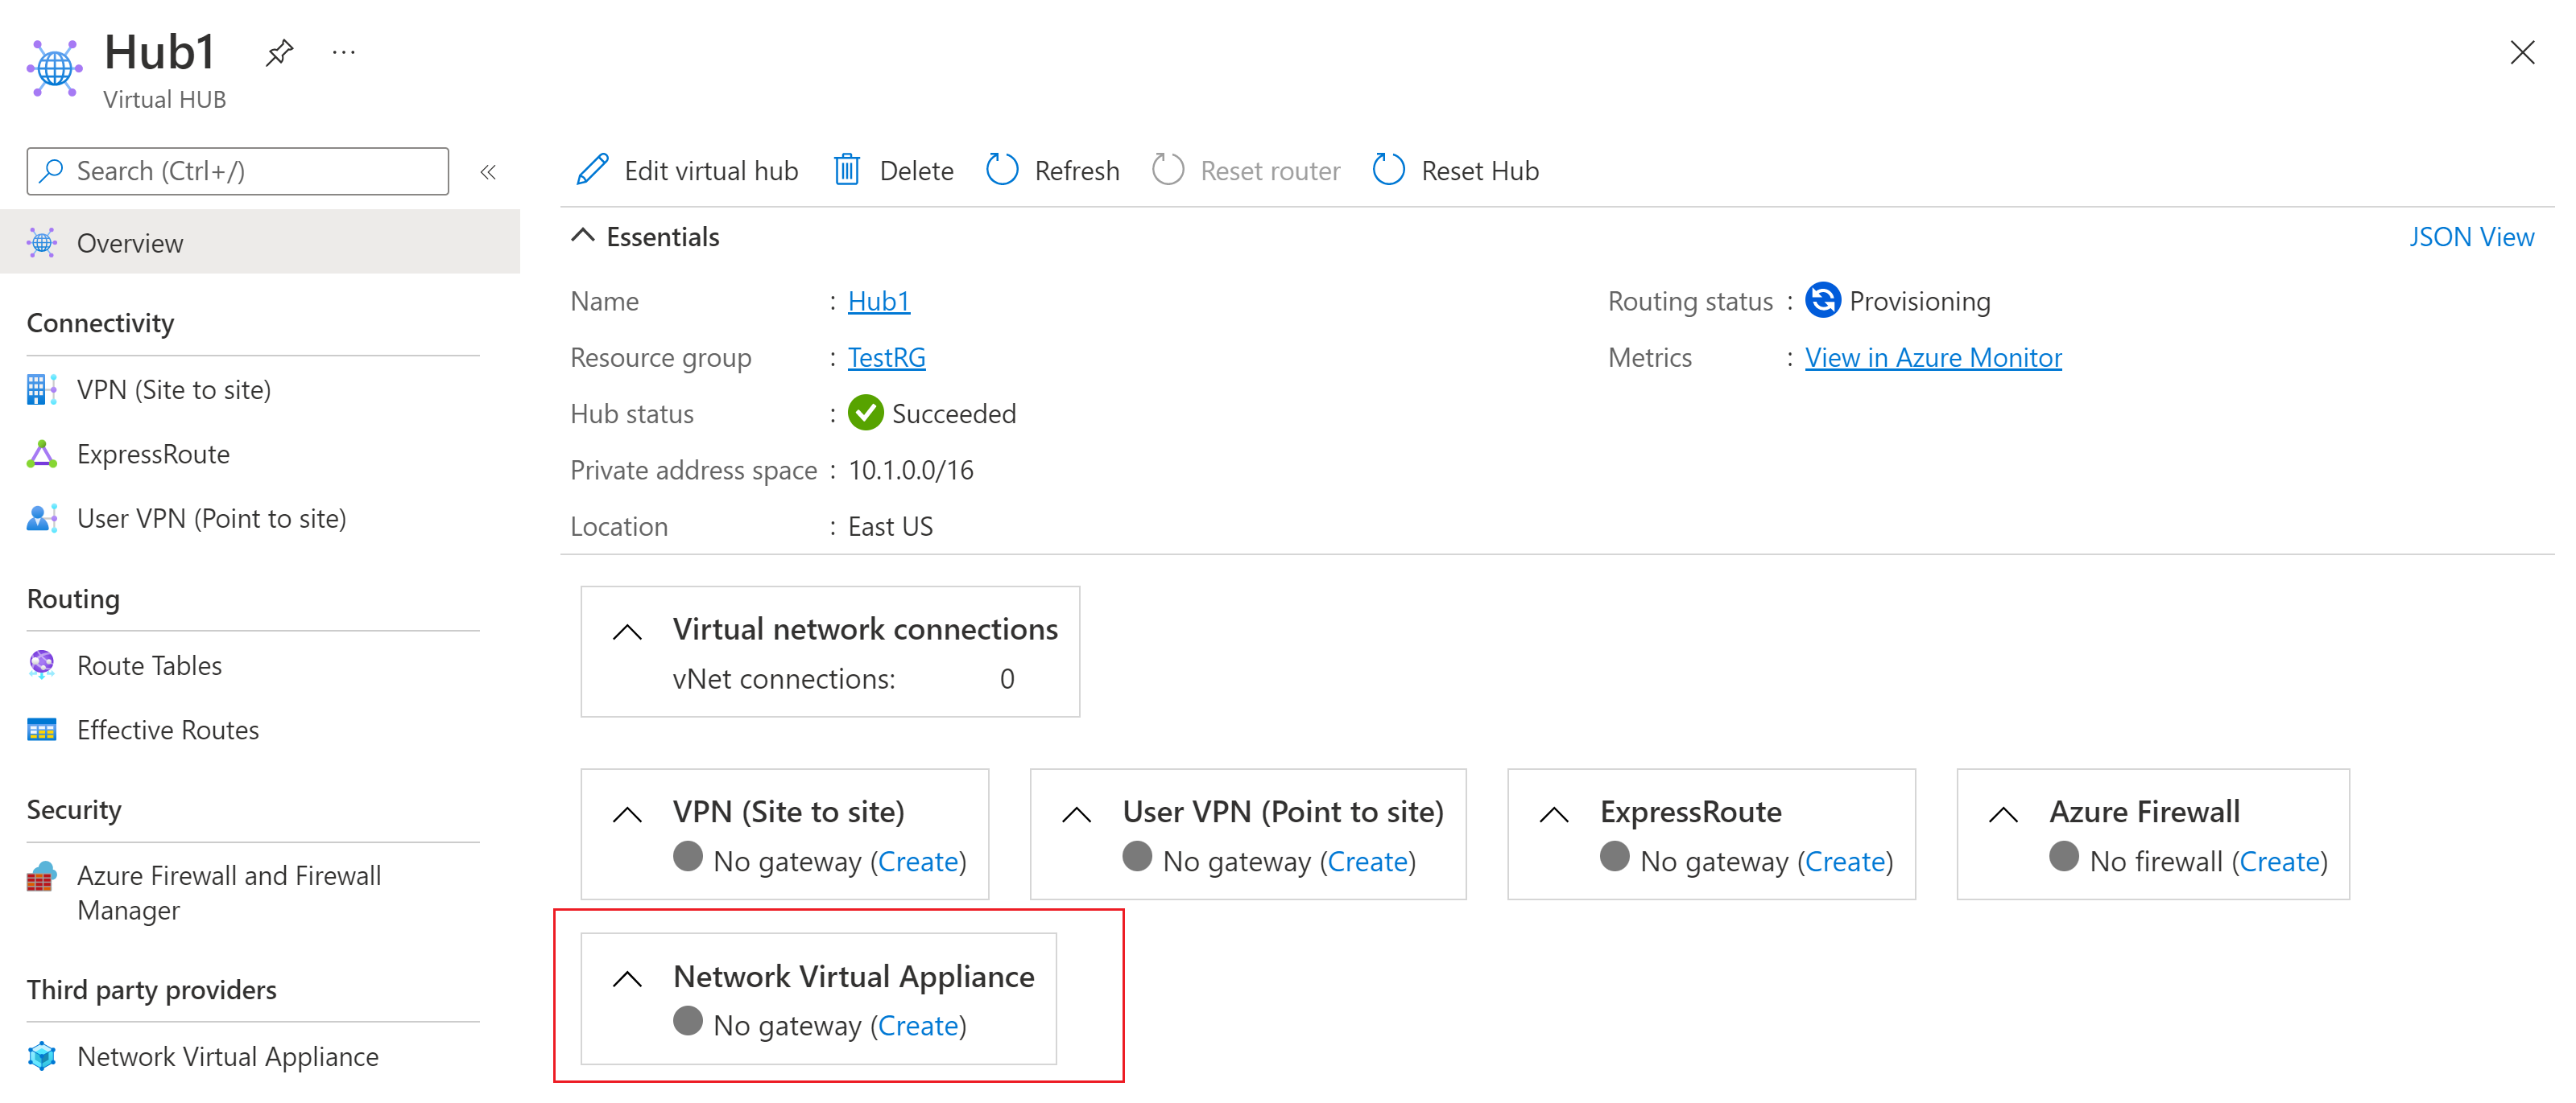
Task: Click the gray status dot in Azure Firewall card
Action: point(2064,858)
